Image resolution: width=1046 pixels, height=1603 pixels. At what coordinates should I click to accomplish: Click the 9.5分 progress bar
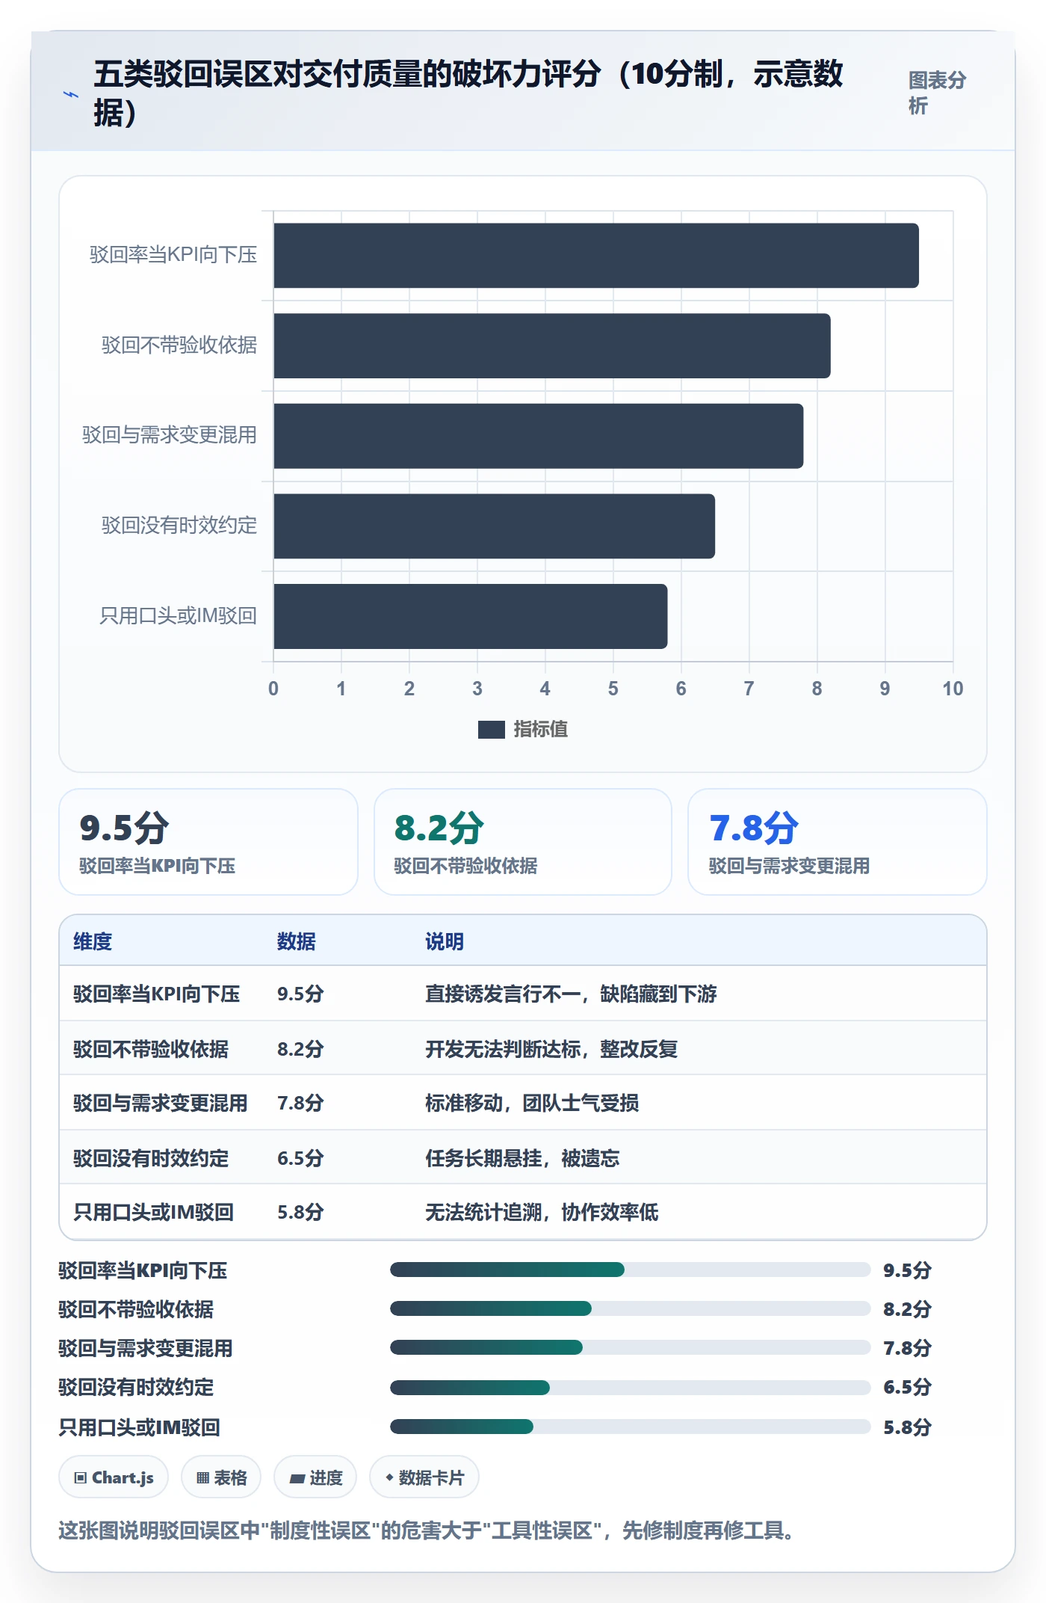tap(631, 1270)
